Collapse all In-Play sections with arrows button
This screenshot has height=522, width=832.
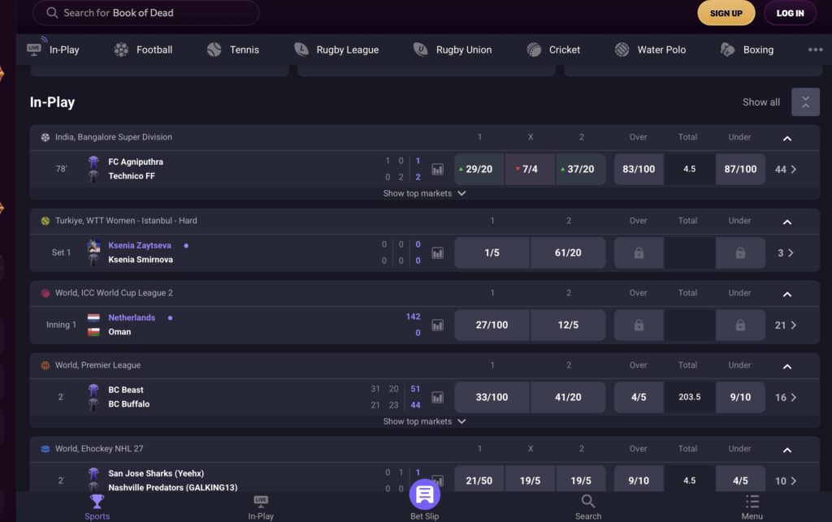click(805, 101)
